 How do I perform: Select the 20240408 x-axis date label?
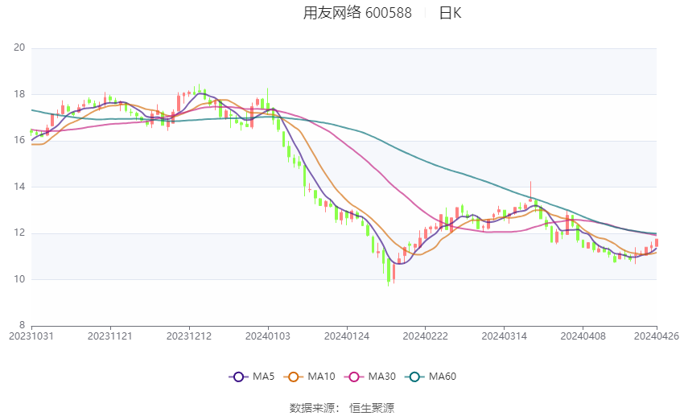click(583, 336)
